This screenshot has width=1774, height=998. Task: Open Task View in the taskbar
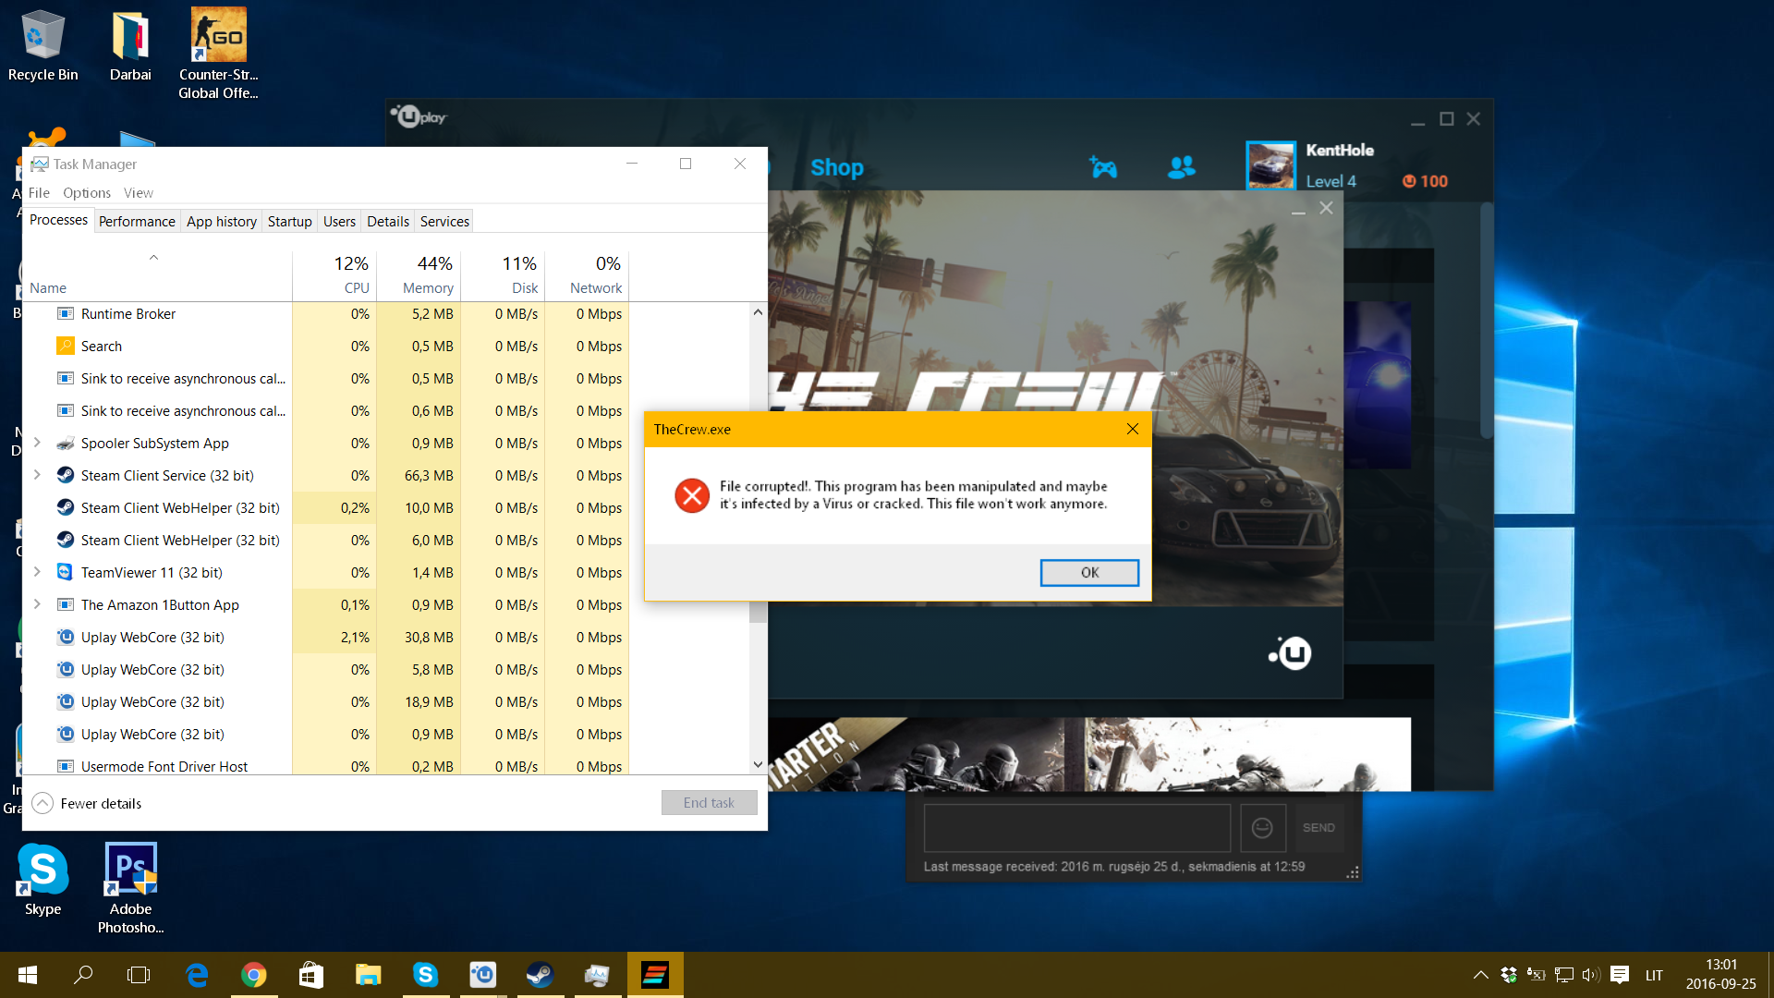click(139, 975)
